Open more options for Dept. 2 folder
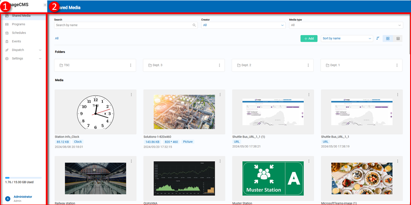This screenshot has height=205, width=411. point(308,65)
